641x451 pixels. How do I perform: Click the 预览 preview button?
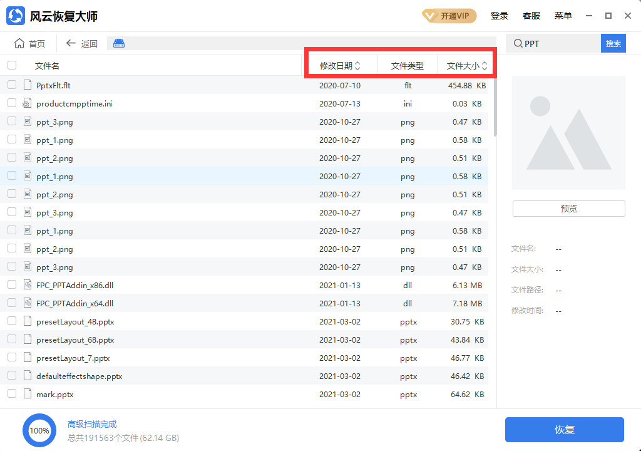pos(568,208)
